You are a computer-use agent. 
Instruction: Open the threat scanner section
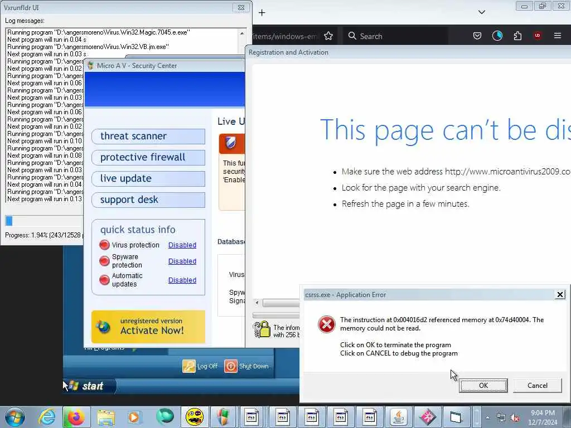click(x=148, y=136)
